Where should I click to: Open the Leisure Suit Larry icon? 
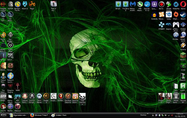click(x=25, y=98)
